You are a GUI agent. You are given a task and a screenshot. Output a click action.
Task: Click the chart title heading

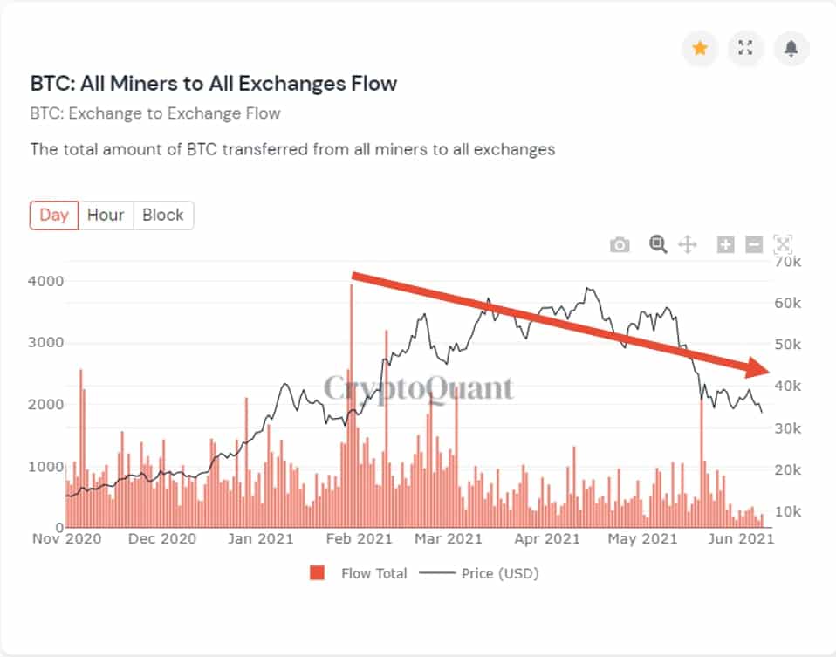tap(214, 84)
